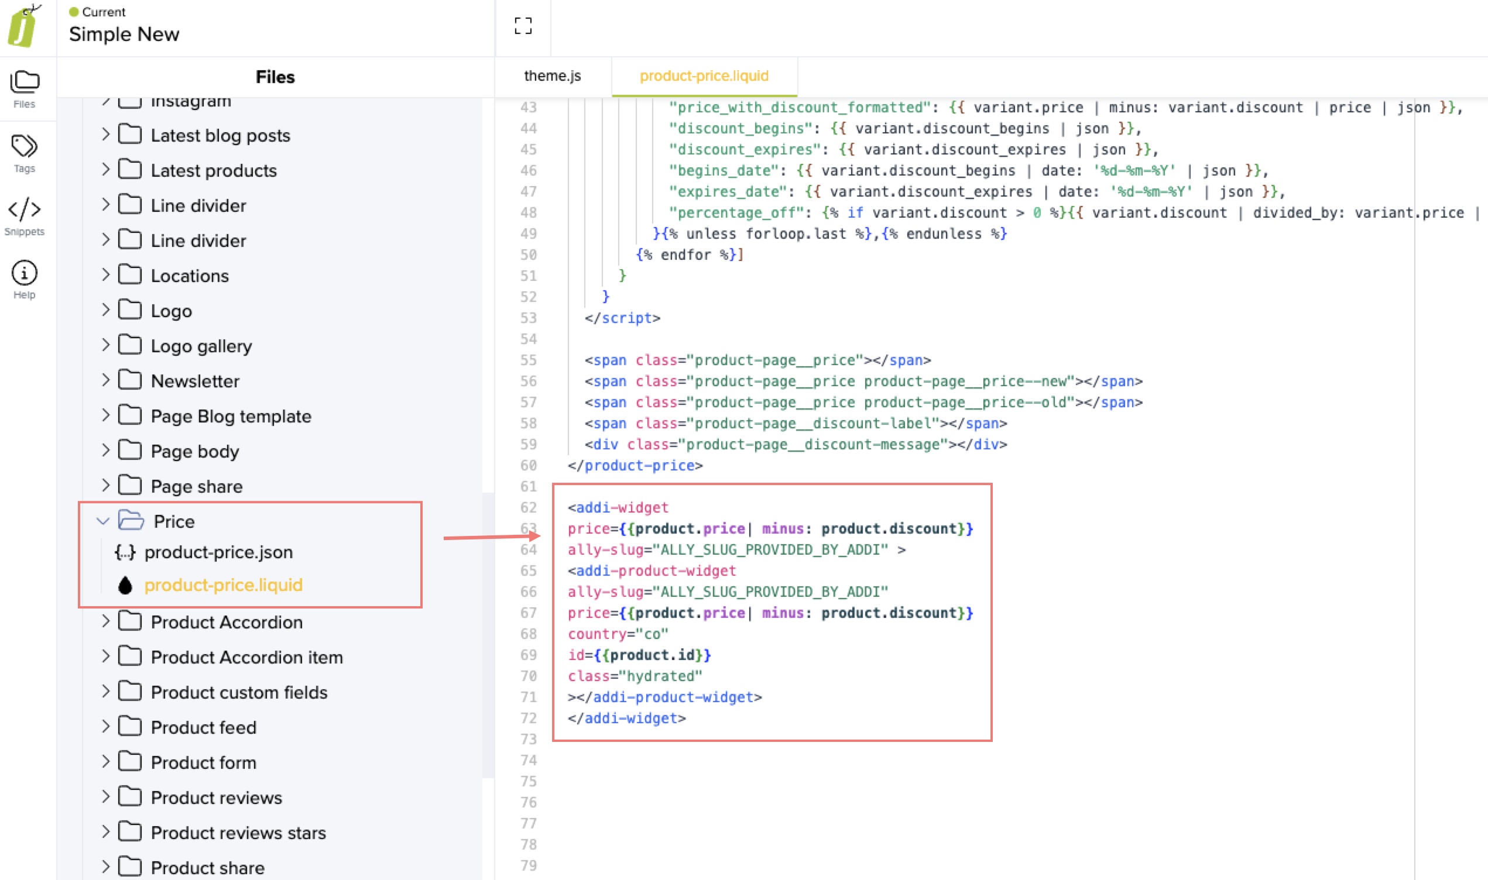1488x880 pixels.
Task: Click the Simple New theme name
Action: tap(124, 34)
